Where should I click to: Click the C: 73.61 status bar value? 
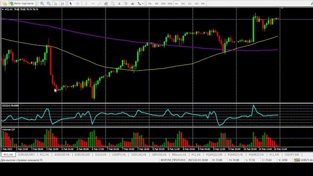tap(267, 160)
